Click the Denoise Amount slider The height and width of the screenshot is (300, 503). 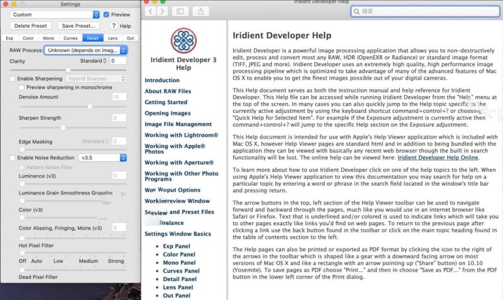tap(72, 106)
